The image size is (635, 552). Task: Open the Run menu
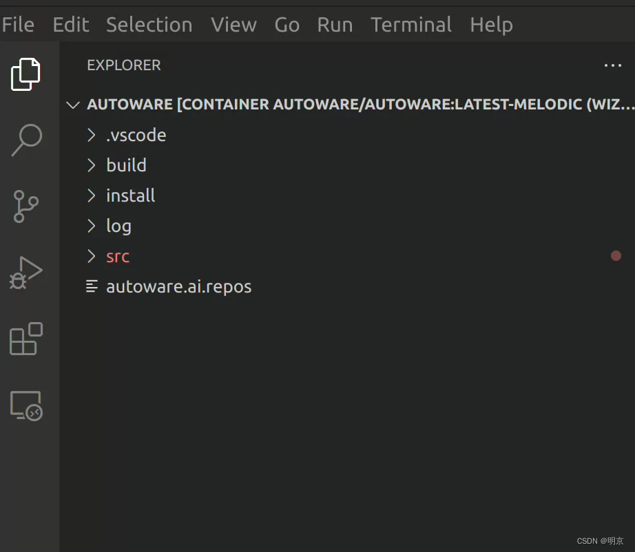pos(335,25)
